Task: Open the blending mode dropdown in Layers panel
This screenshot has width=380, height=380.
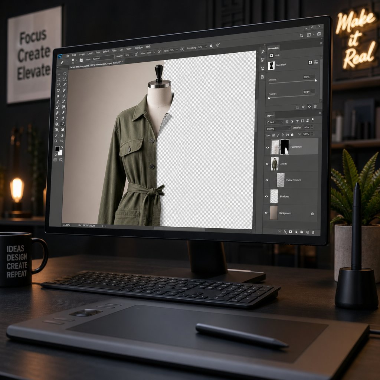Action: point(279,129)
